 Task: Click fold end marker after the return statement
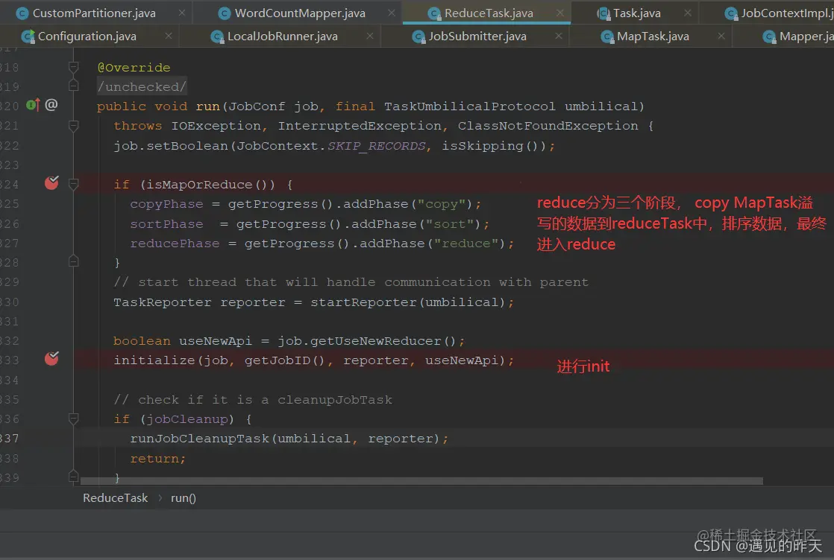tap(73, 476)
